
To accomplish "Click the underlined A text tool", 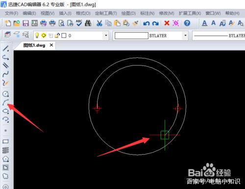I will [204, 23].
